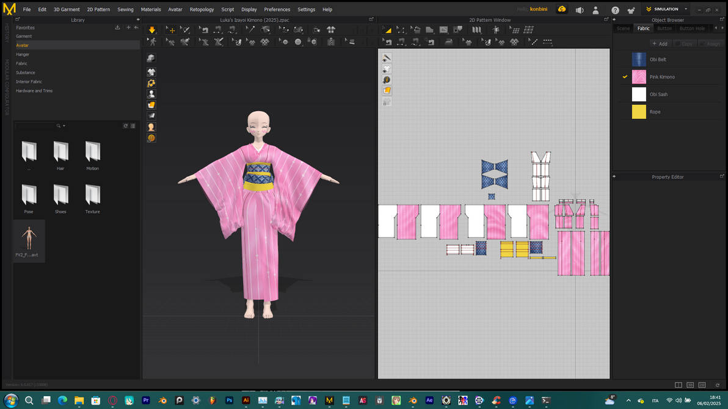Open the Texture folder in library
728x409 pixels.
pyautogui.click(x=92, y=198)
